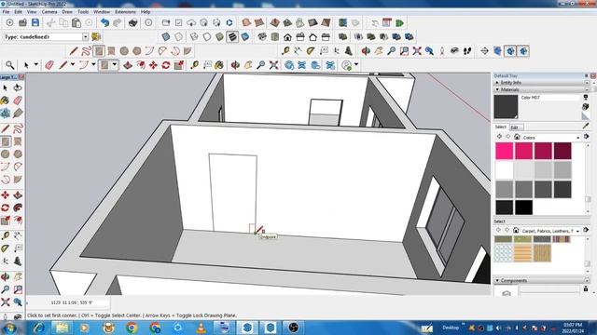This screenshot has width=597, height=335.
Task: Select the Pie tool in the drawing toolbar
Action: click(187, 51)
